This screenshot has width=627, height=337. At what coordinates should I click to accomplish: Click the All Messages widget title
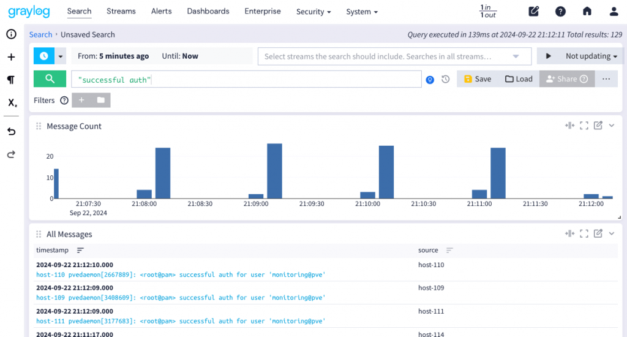pos(69,234)
